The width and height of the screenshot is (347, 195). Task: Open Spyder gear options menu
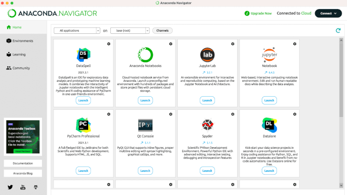233,114
